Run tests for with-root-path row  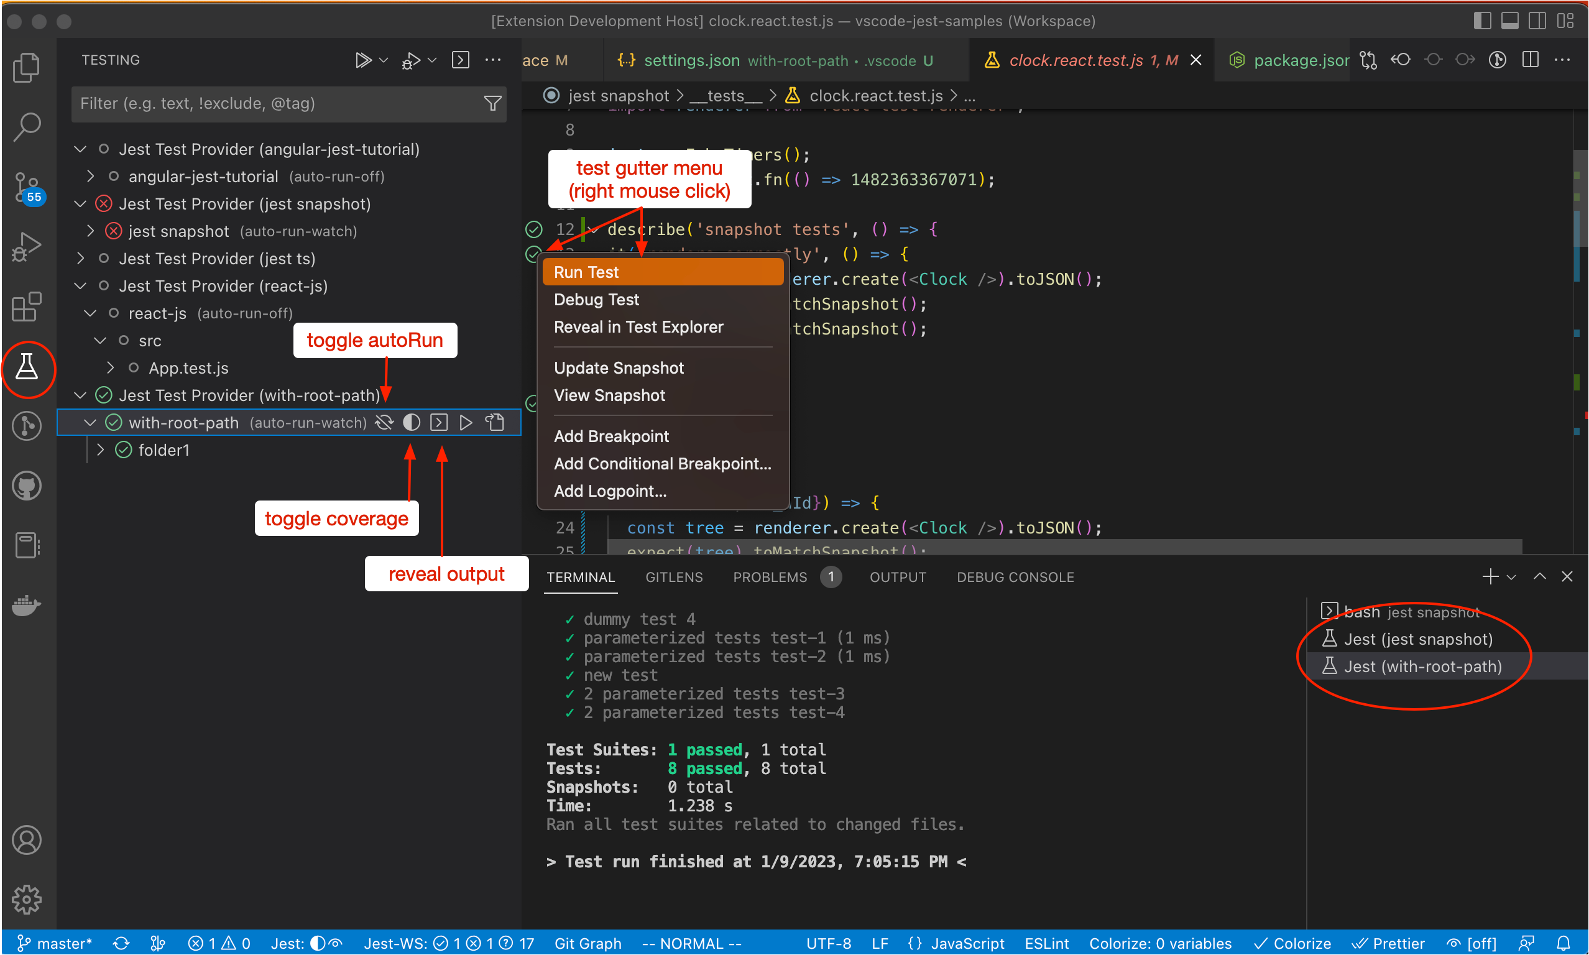pos(466,423)
